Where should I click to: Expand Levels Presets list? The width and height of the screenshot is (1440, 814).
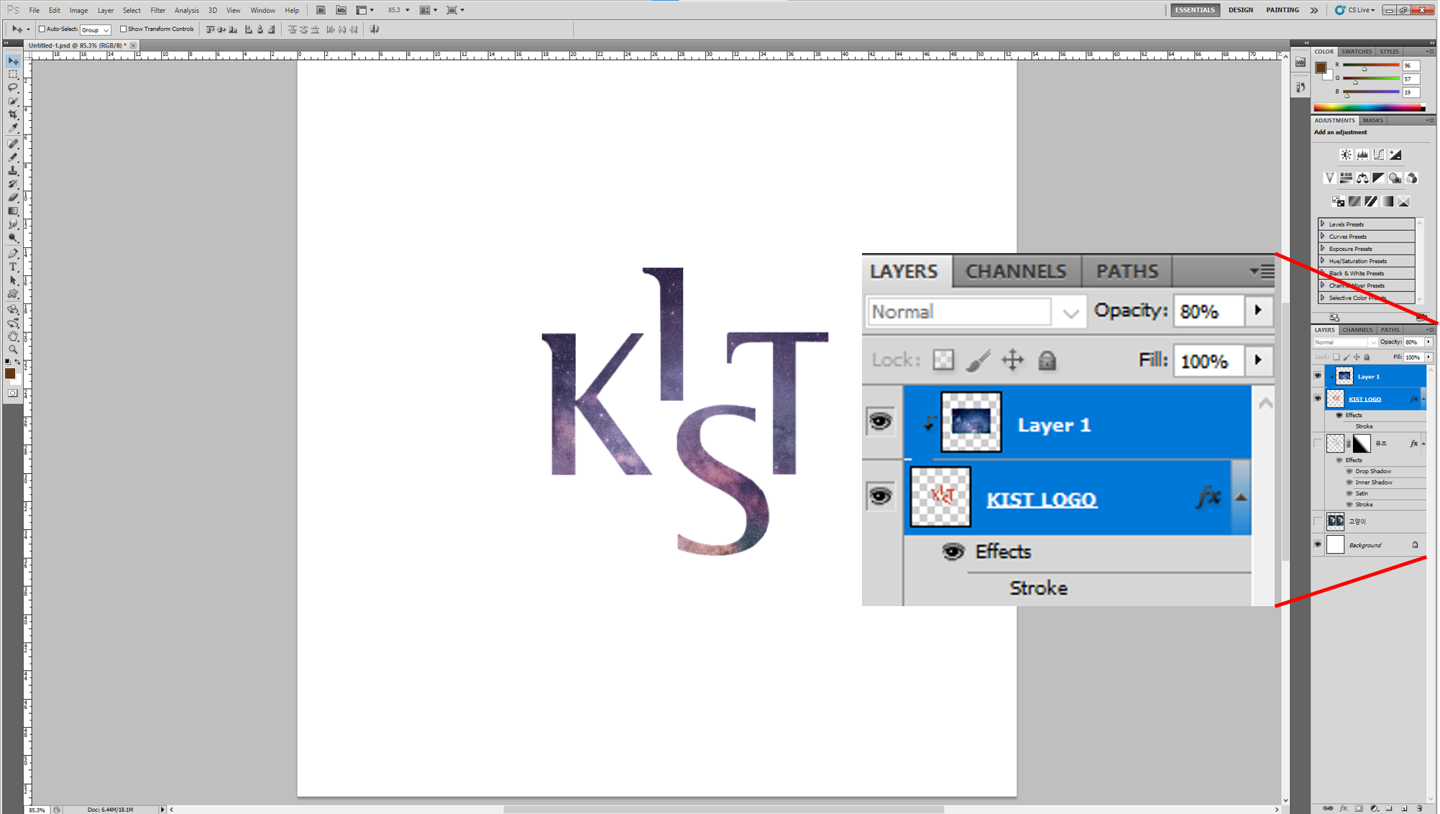click(x=1323, y=224)
